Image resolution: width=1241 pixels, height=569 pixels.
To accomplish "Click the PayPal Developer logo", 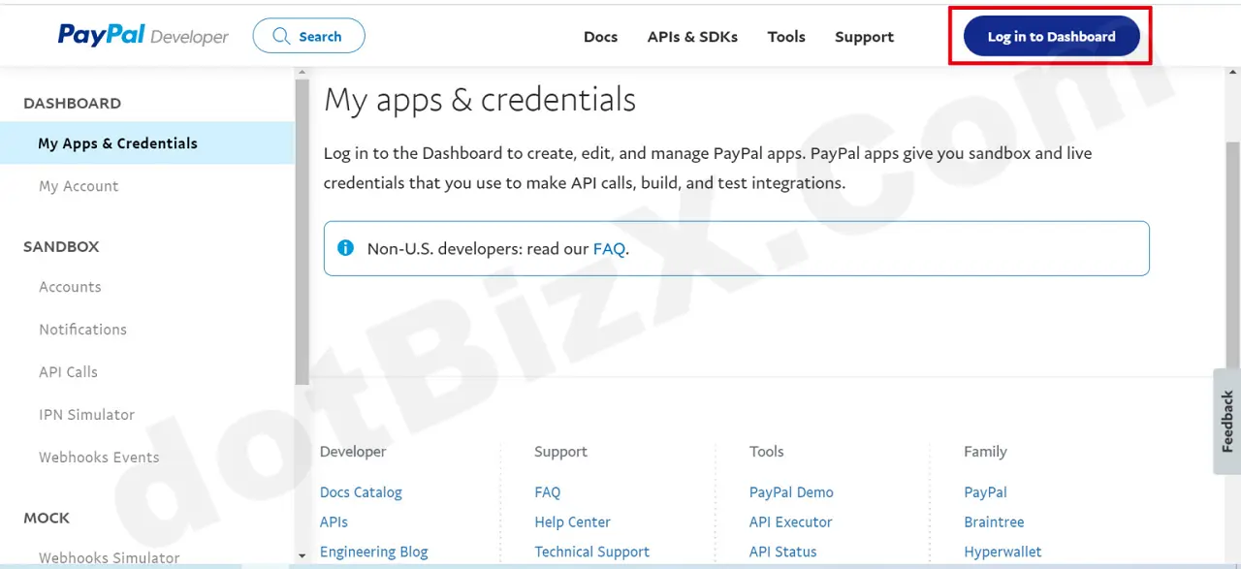I will [143, 36].
